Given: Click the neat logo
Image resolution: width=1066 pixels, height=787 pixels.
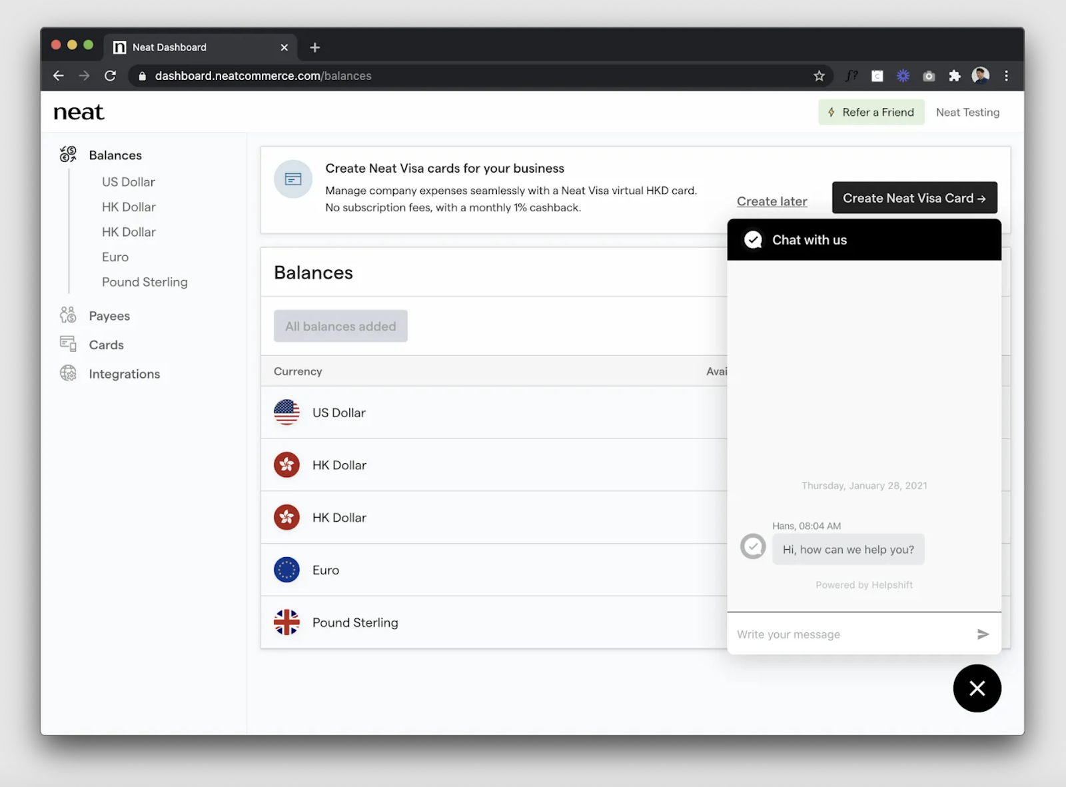Looking at the screenshot, I should 79,112.
